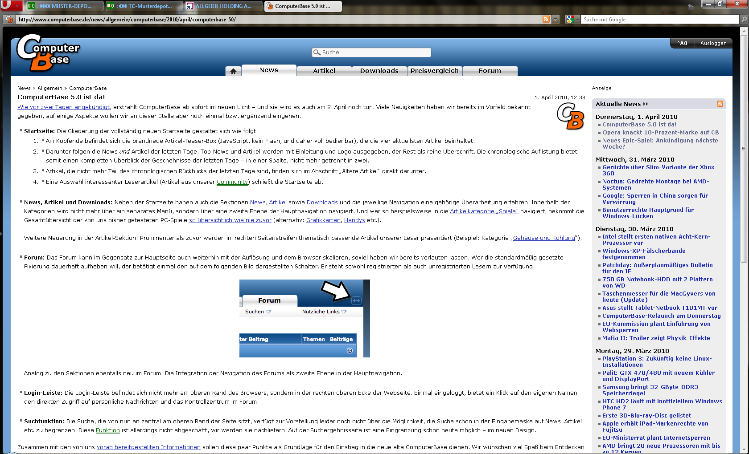Open 'Benutzerrechte Hauptgrund für Windows-Lücken'
749x454 pixels.
click(648, 213)
